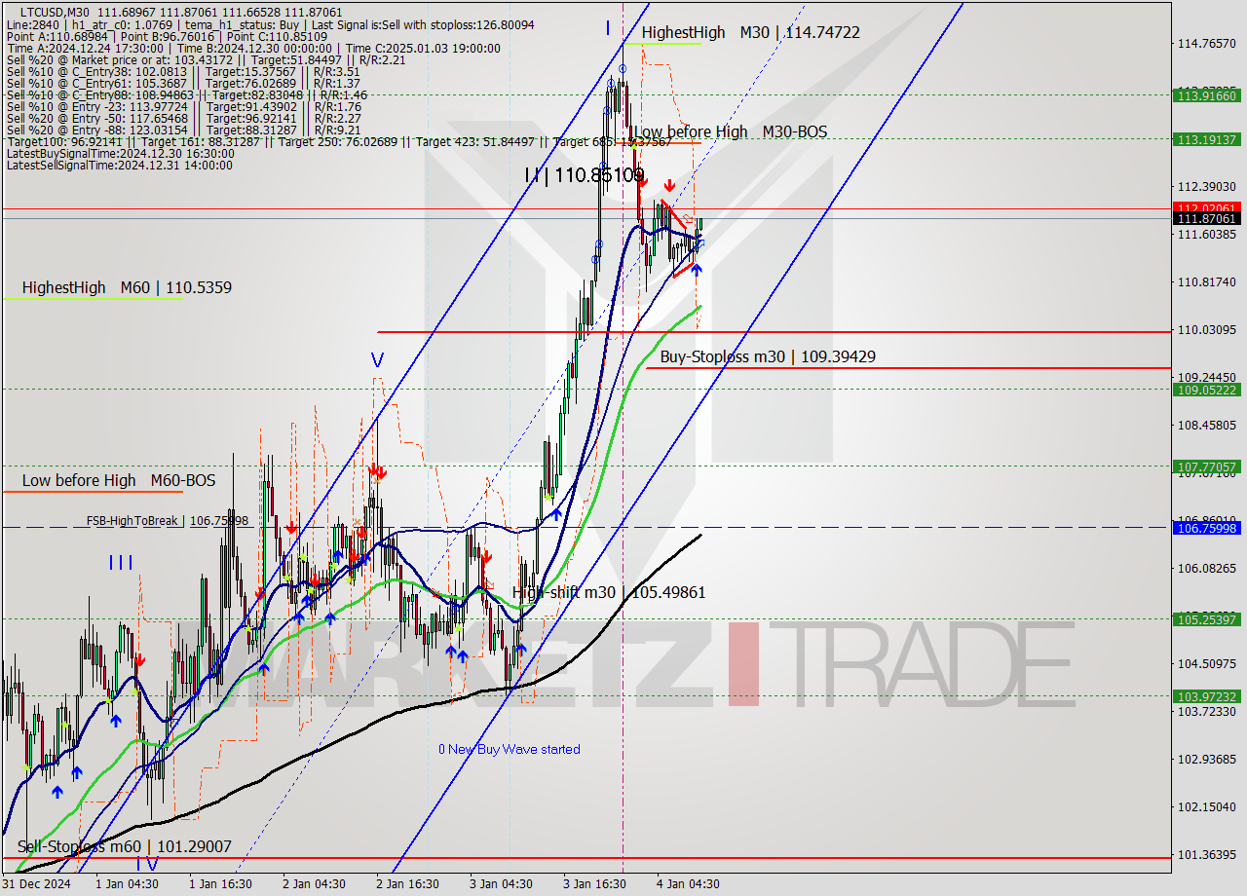
Task: Click the green 113.91660 price tag
Action: [x=1207, y=95]
